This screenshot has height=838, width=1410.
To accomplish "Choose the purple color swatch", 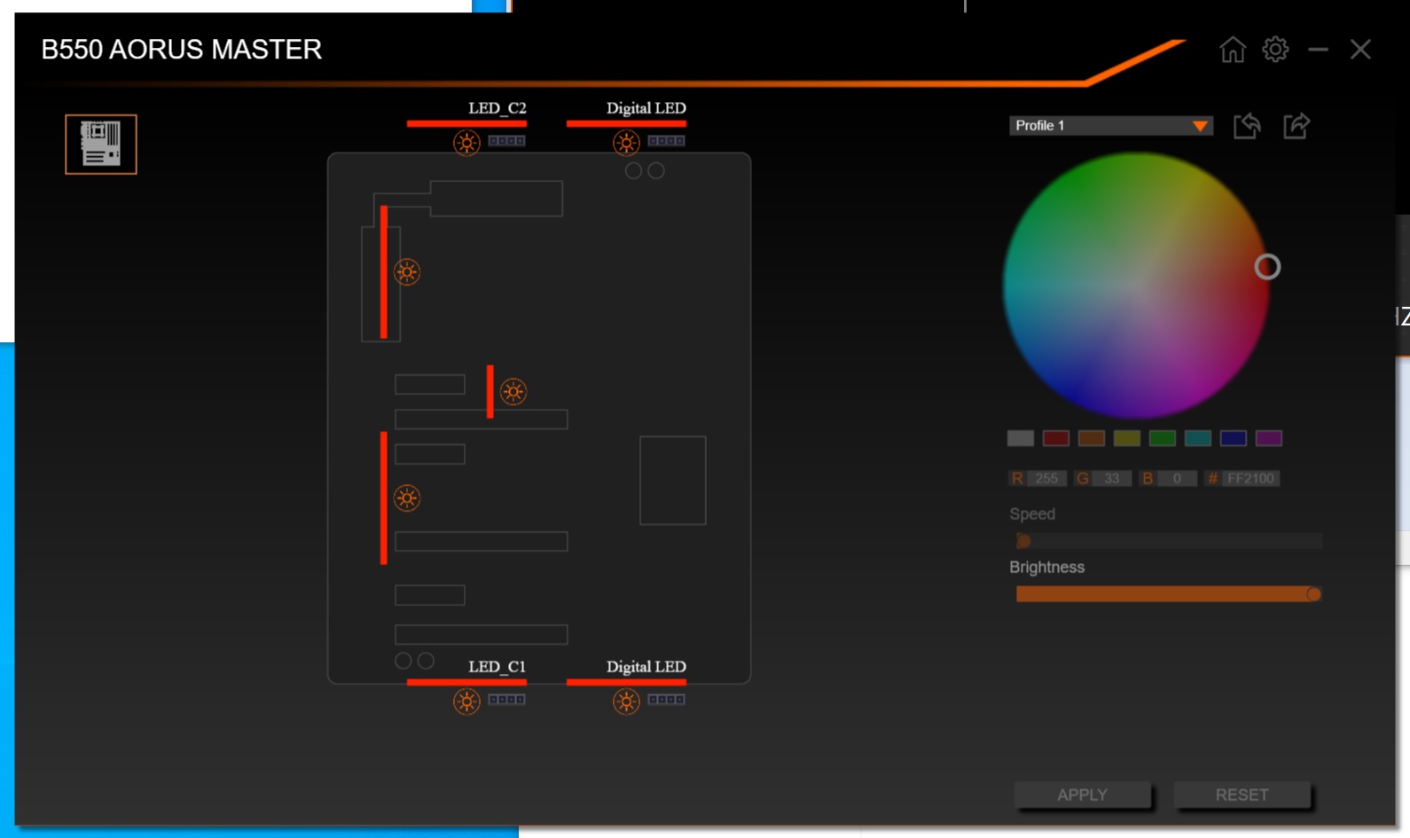I will (x=1269, y=438).
